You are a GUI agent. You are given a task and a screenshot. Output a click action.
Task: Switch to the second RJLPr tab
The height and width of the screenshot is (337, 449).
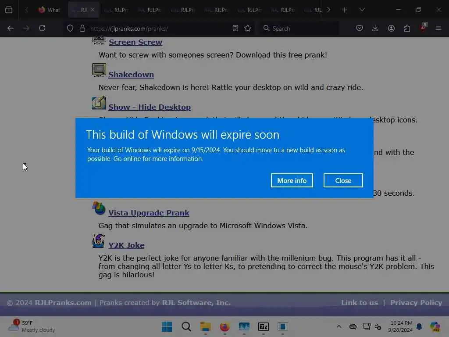point(149,10)
